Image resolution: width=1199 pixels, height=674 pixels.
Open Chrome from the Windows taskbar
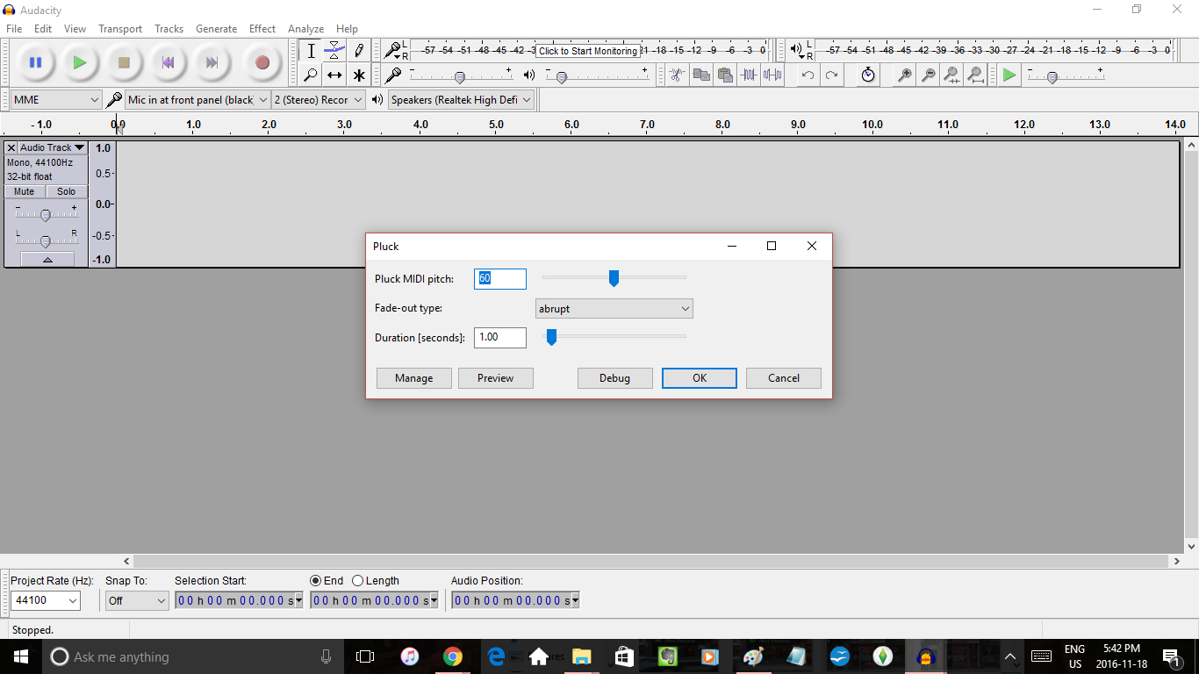point(453,656)
